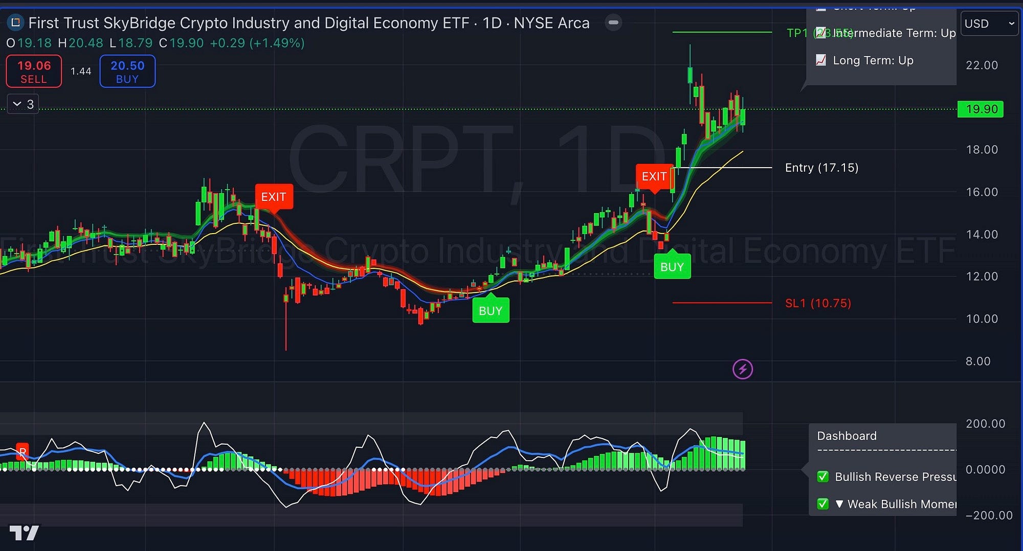Click the red SELL 19.06 button

point(34,72)
